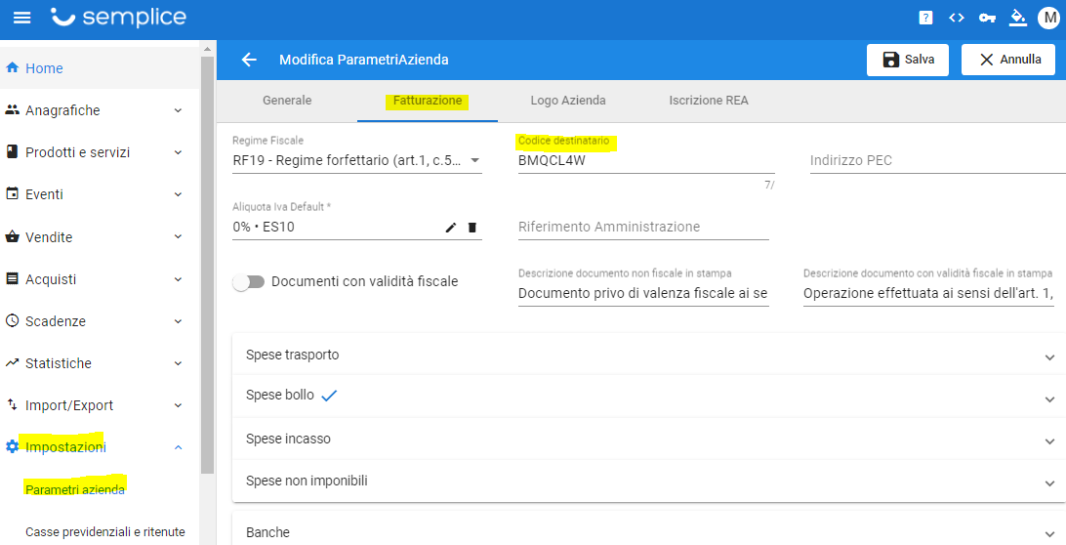Screen dimensions: 1066x545
Task: Click the Indirizzo PEC field
Action: (x=937, y=160)
